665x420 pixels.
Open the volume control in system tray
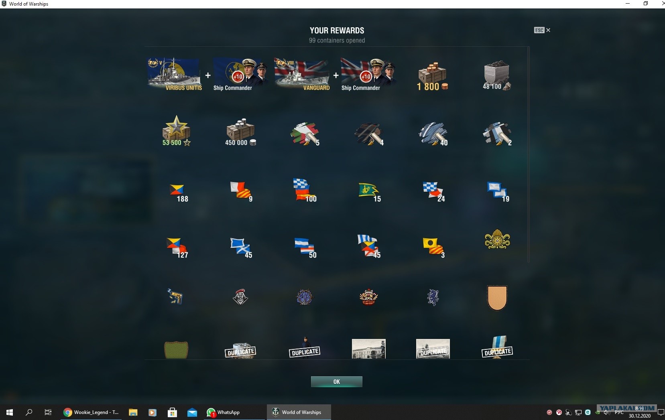tap(606, 412)
